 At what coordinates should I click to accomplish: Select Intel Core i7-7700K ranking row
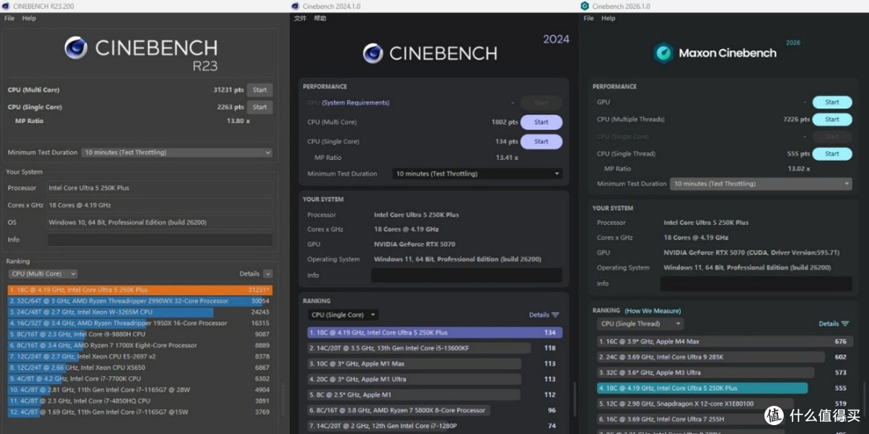point(140,379)
